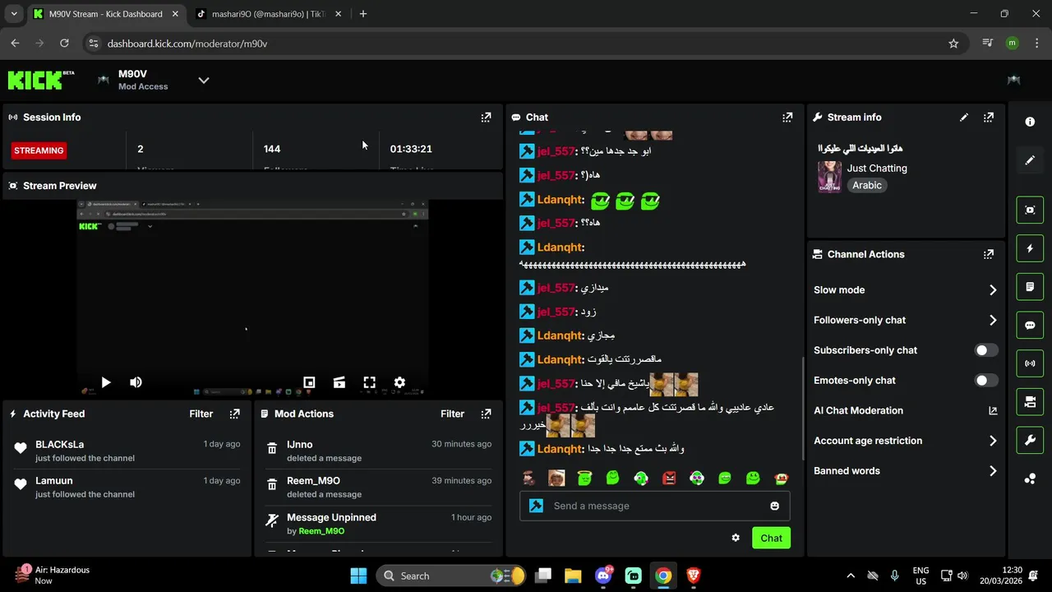Click the video camera icon in right sidebar

pyautogui.click(x=1030, y=402)
